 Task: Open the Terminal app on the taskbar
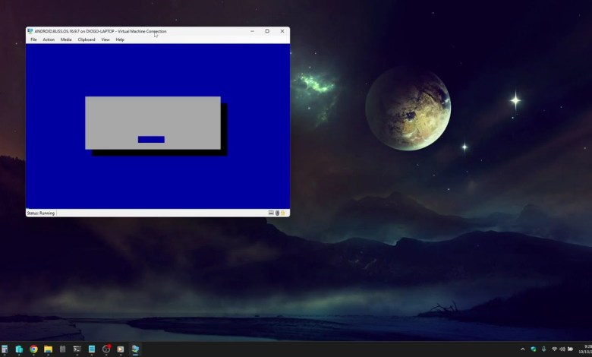click(77, 349)
